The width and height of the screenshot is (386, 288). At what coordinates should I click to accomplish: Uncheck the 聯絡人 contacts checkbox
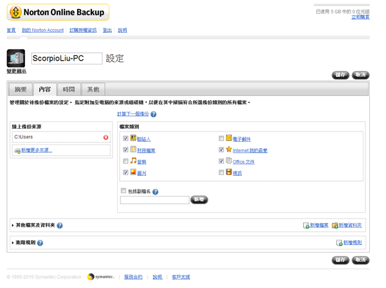coord(125,139)
